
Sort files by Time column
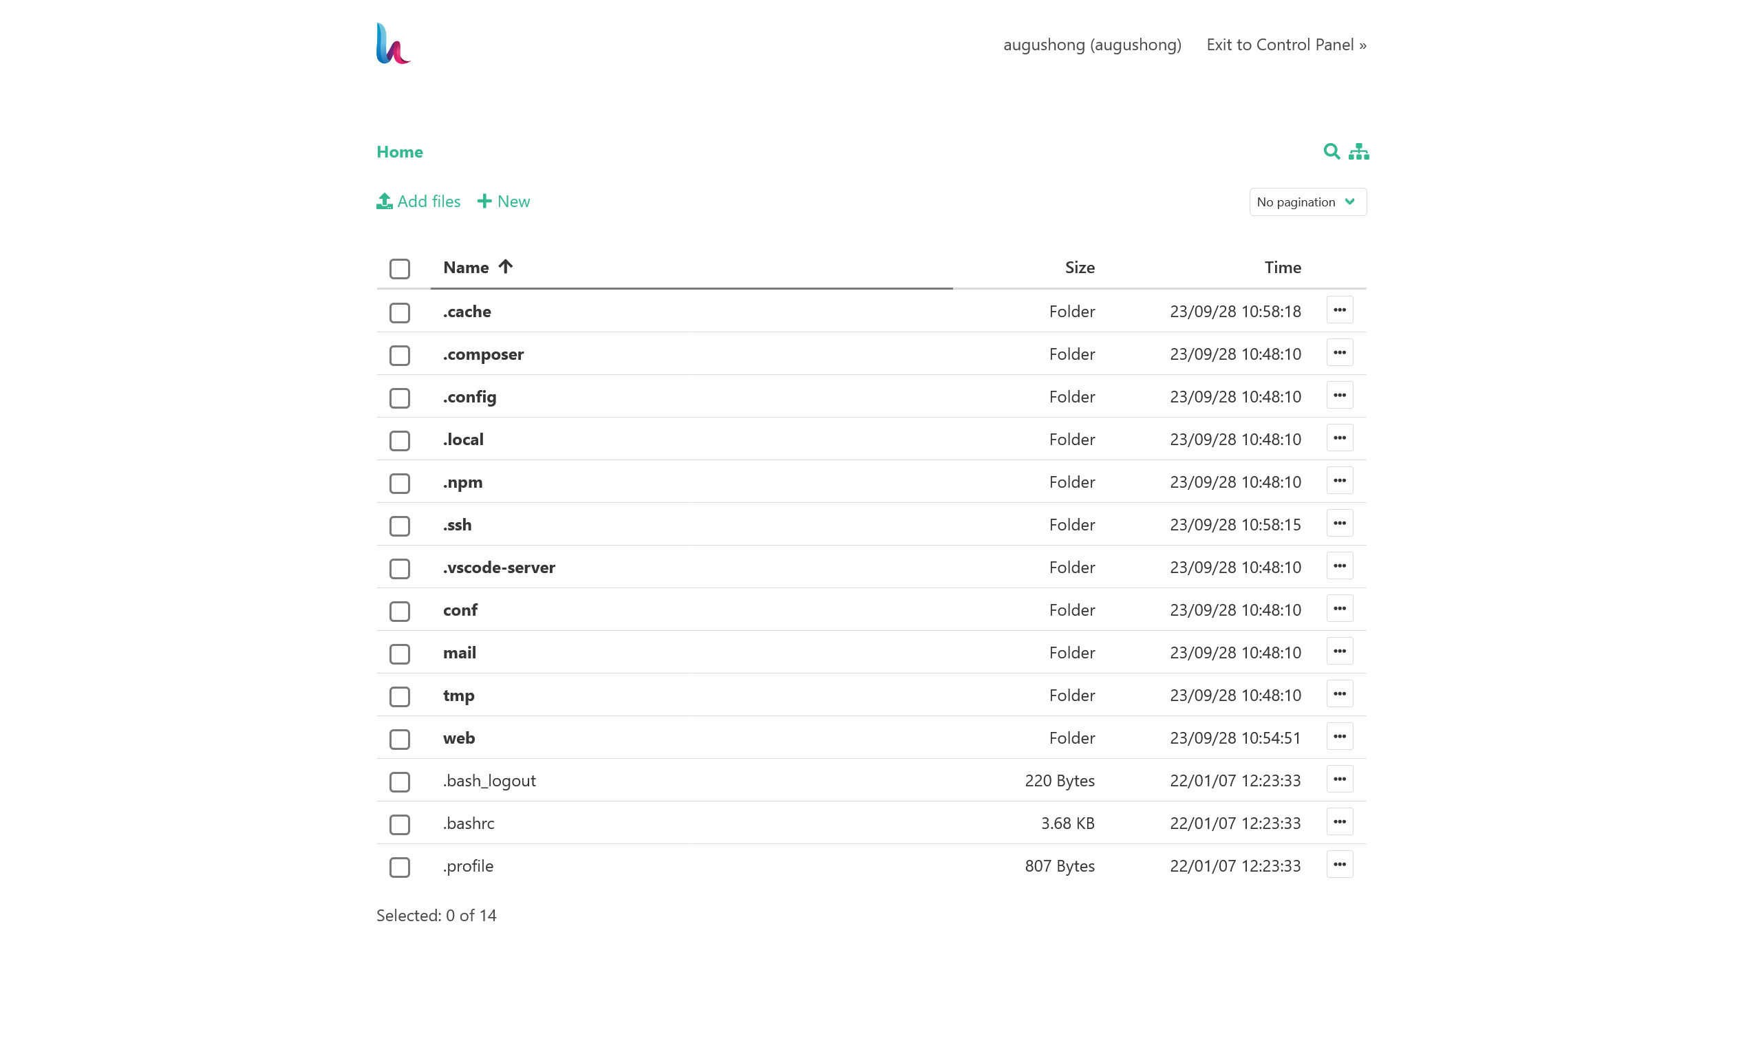[1282, 268]
